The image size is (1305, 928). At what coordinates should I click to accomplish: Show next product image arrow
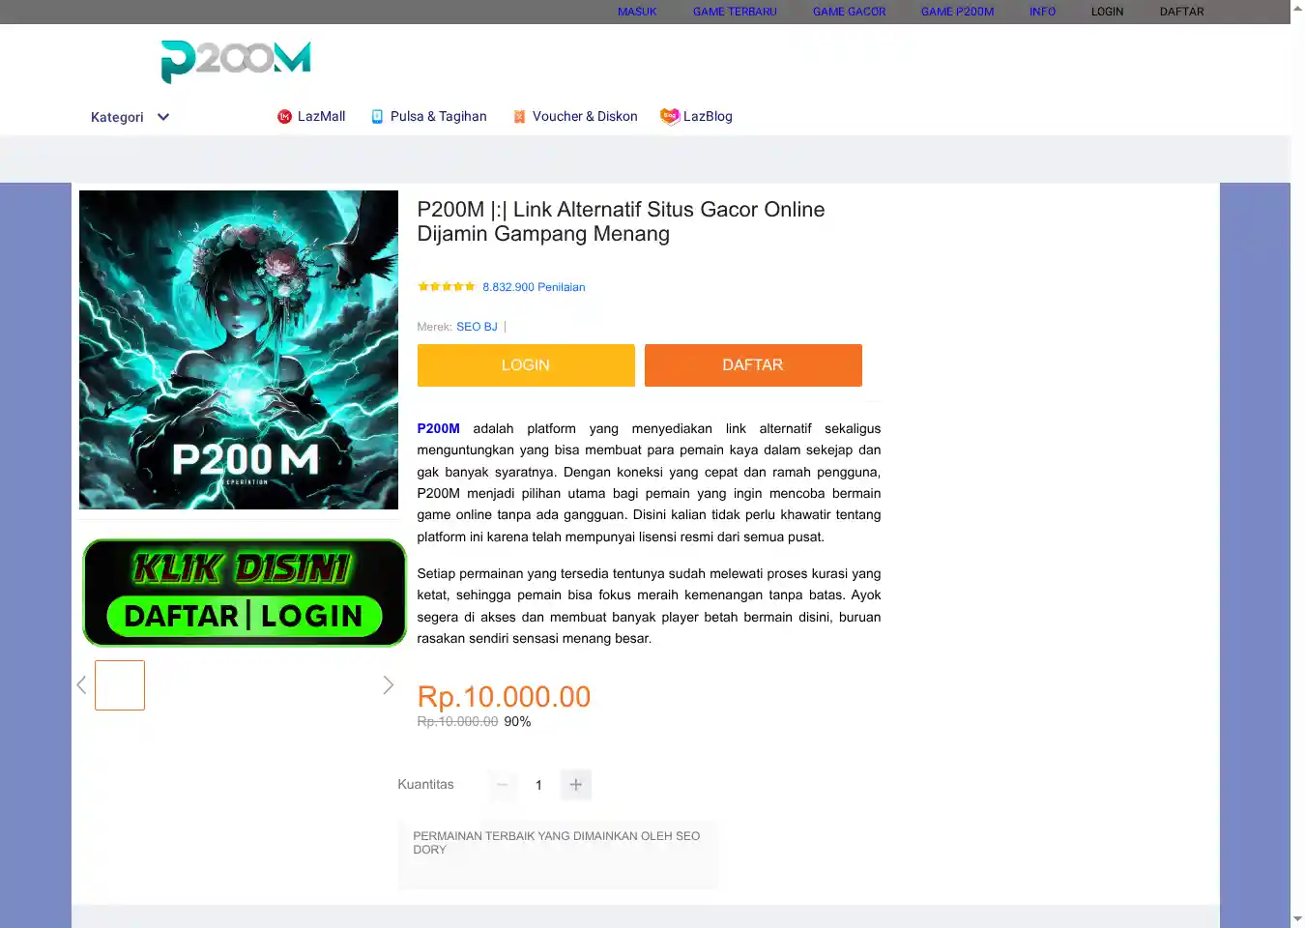point(388,685)
